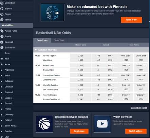
Task: Select the Over 198 total points bet
Action: 126,87
